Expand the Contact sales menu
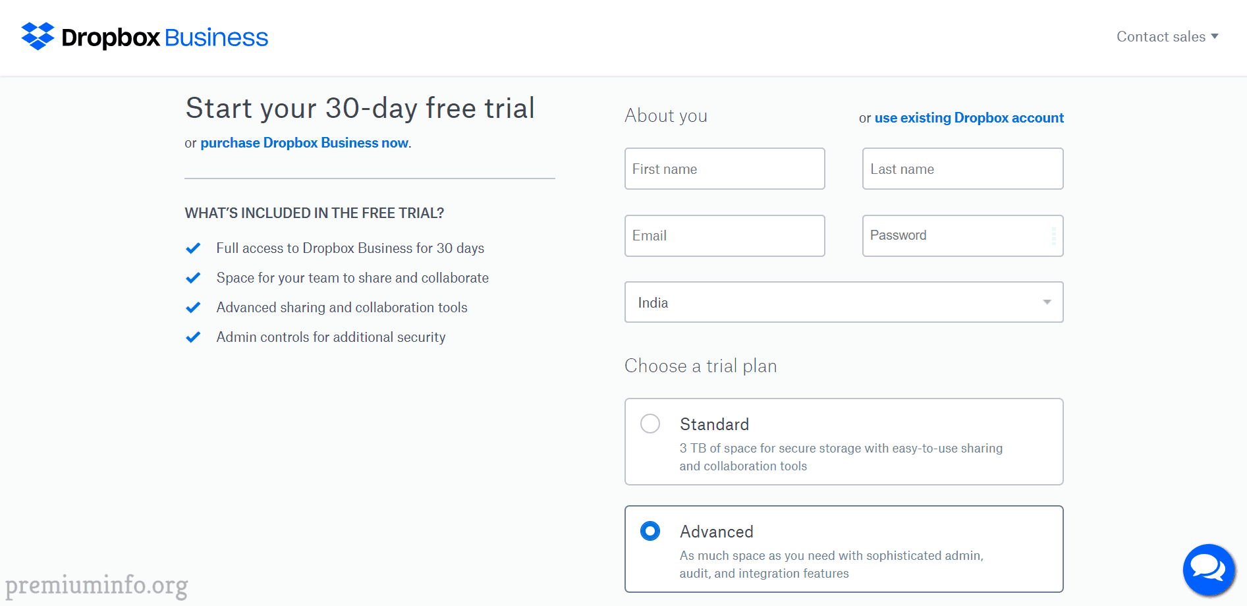 (1167, 37)
